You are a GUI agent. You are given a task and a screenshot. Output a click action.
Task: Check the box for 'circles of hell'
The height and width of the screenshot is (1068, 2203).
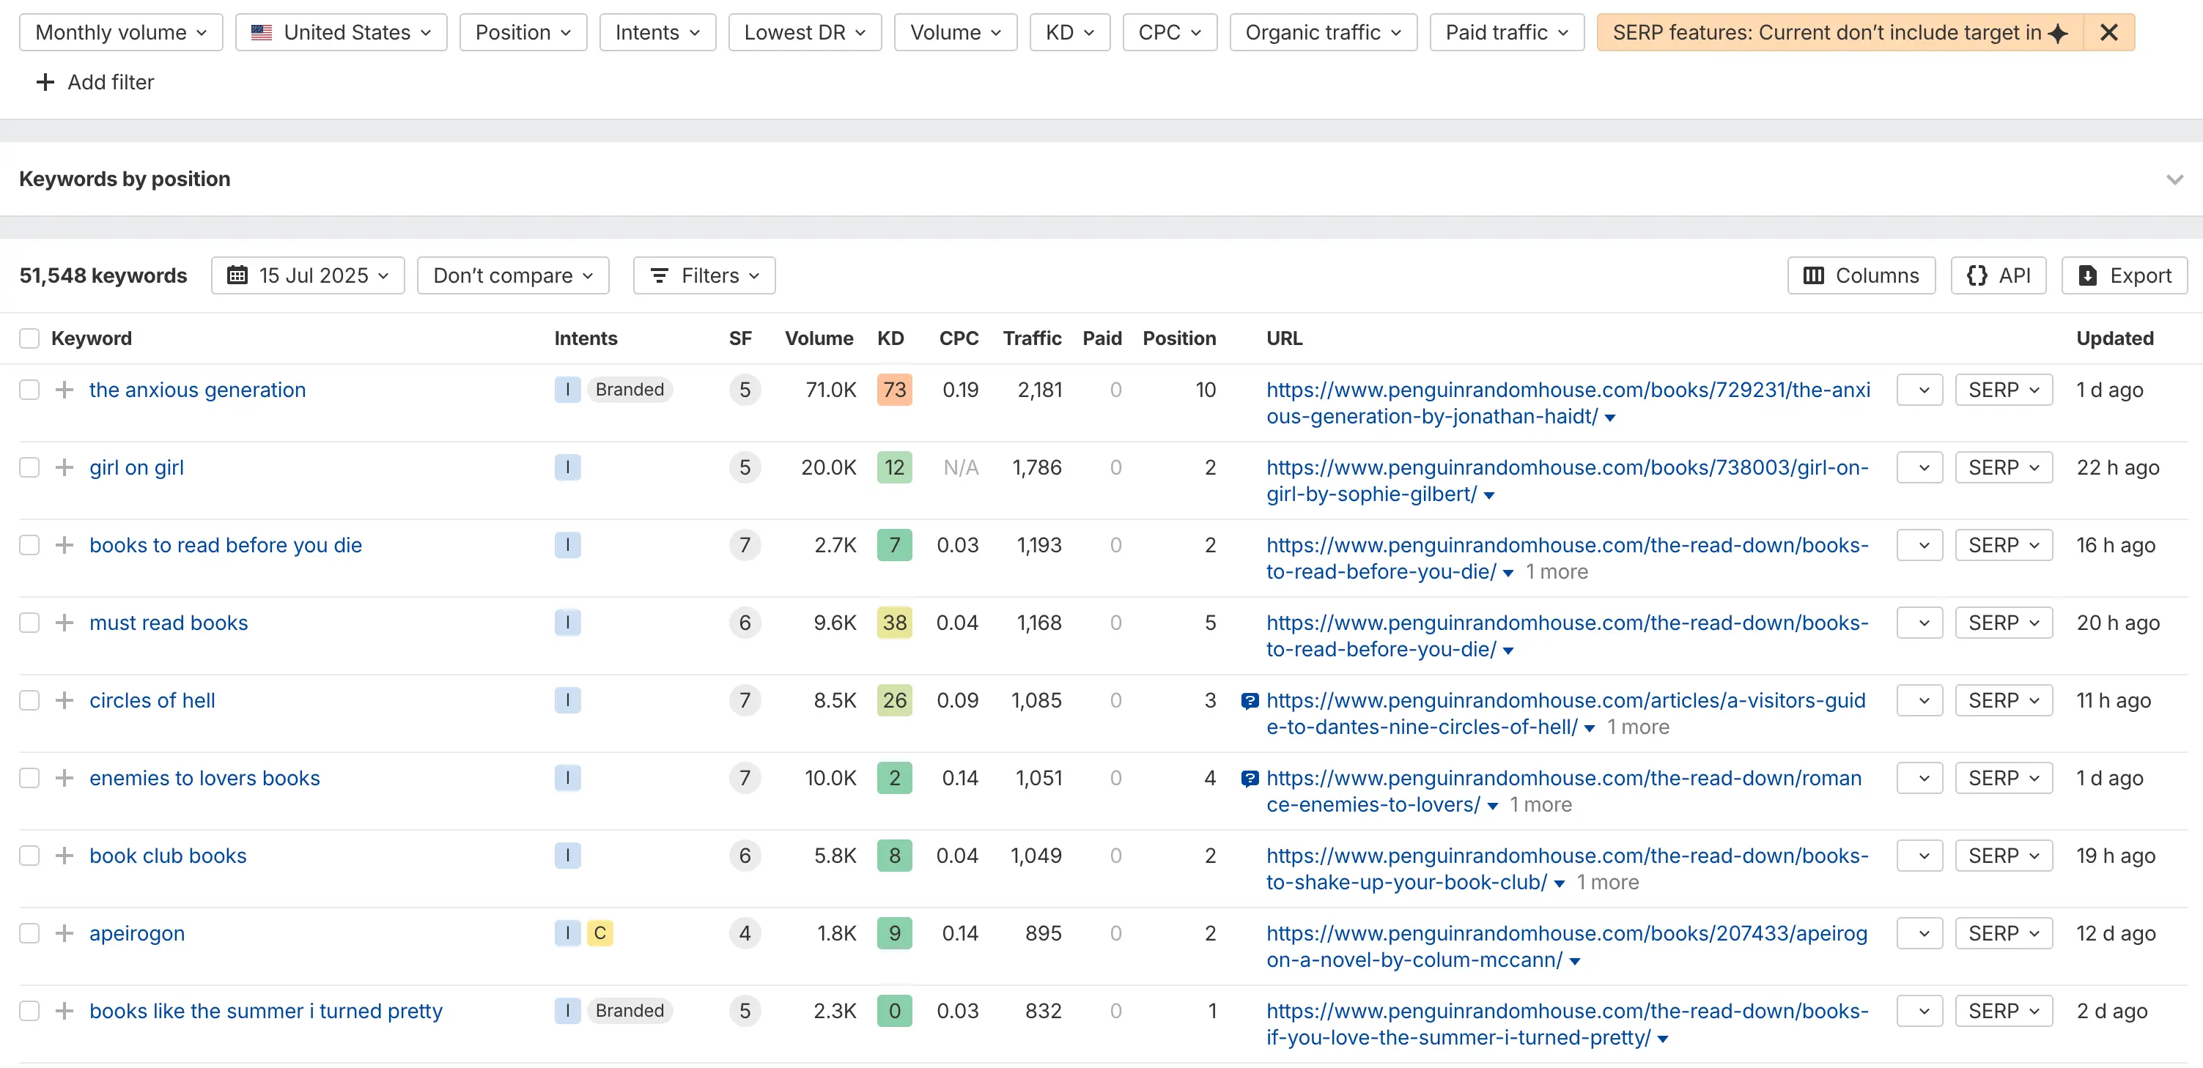pyautogui.click(x=30, y=700)
